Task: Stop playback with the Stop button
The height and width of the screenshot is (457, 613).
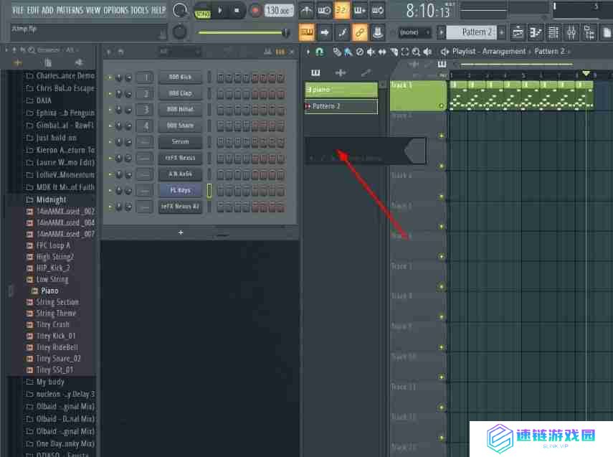Action: [x=237, y=11]
